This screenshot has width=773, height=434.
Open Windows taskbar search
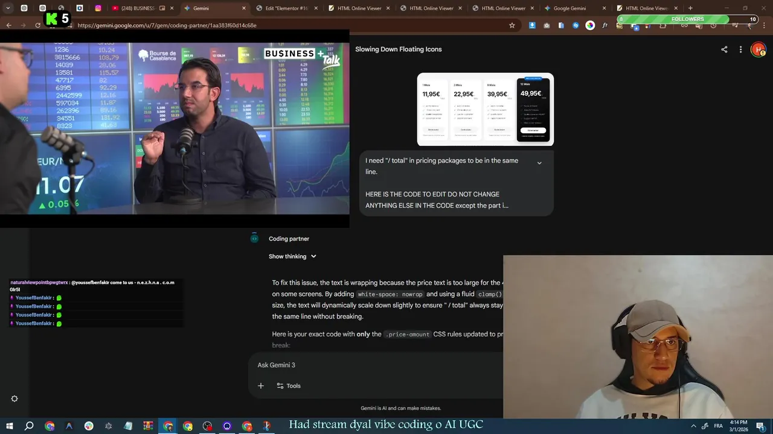click(29, 426)
